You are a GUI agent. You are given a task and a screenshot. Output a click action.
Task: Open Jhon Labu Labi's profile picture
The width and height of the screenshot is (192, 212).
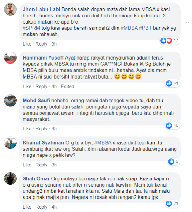coord(10,9)
